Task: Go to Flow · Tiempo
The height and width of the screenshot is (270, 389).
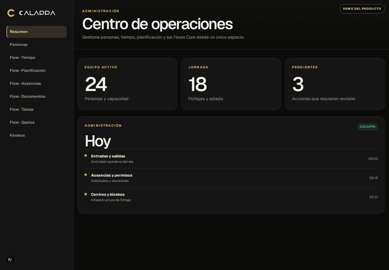Action: (x=36, y=58)
